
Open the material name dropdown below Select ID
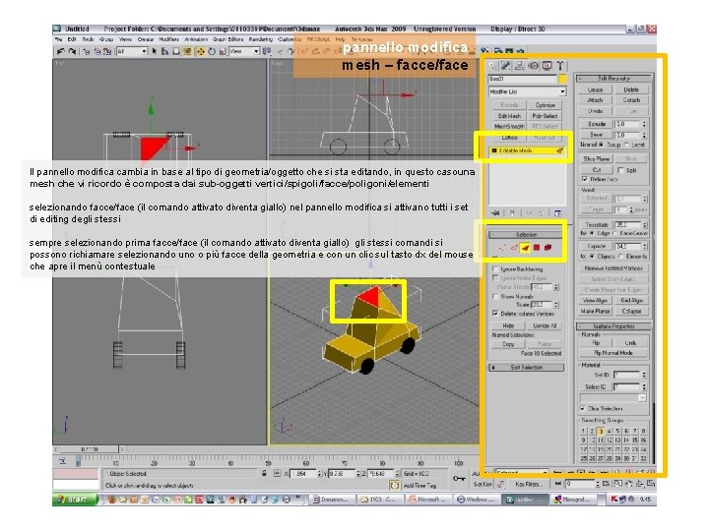613,398
